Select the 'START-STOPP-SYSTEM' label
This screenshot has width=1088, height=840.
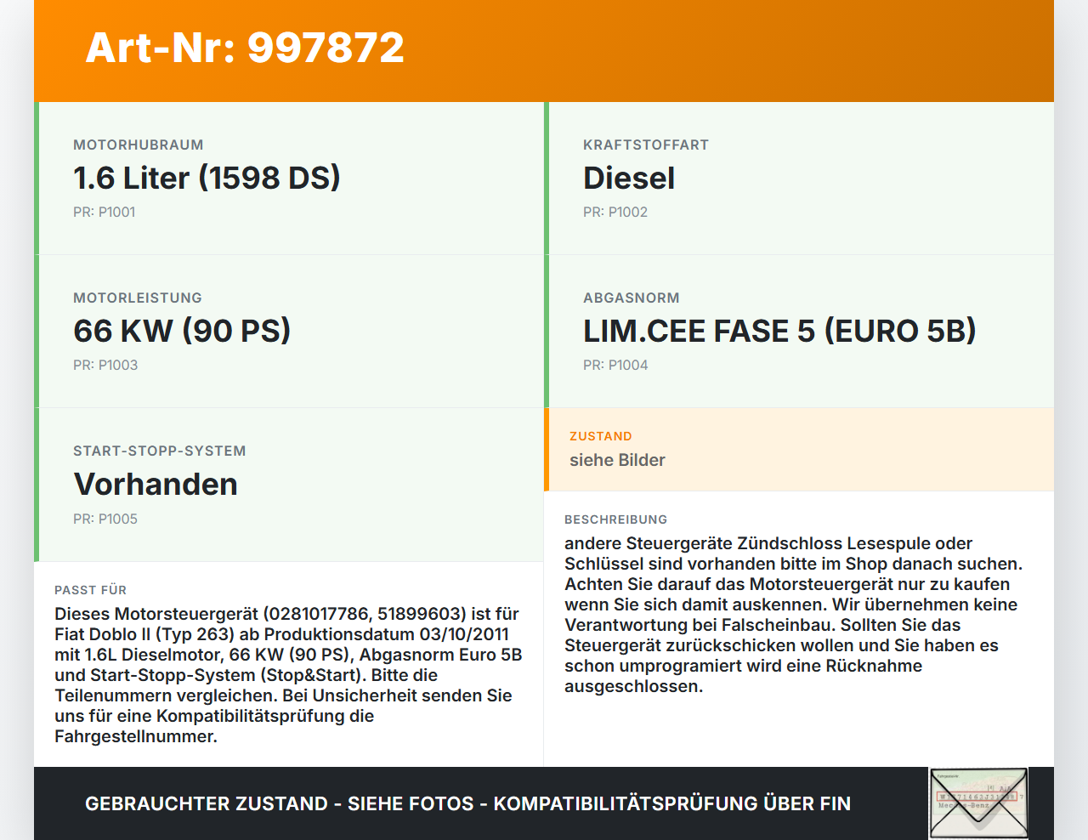(x=160, y=451)
